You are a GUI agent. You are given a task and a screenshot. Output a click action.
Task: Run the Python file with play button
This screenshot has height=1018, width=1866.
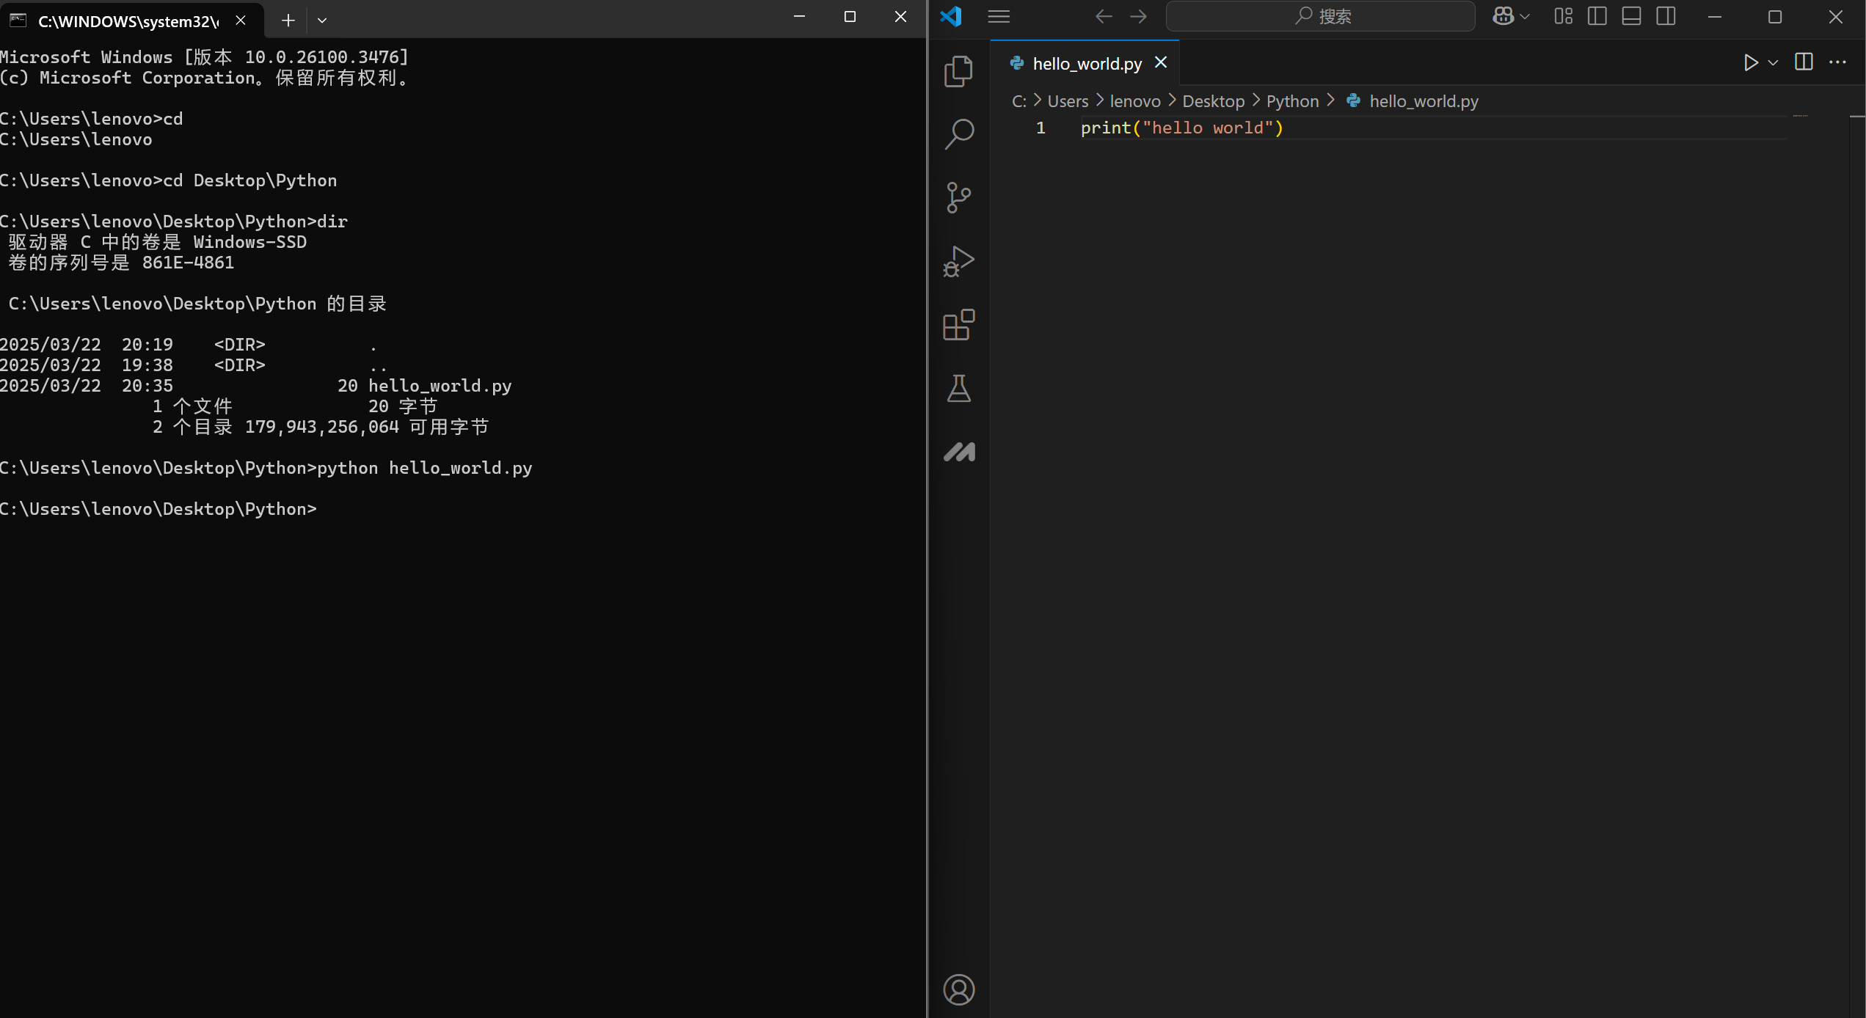[1750, 63]
